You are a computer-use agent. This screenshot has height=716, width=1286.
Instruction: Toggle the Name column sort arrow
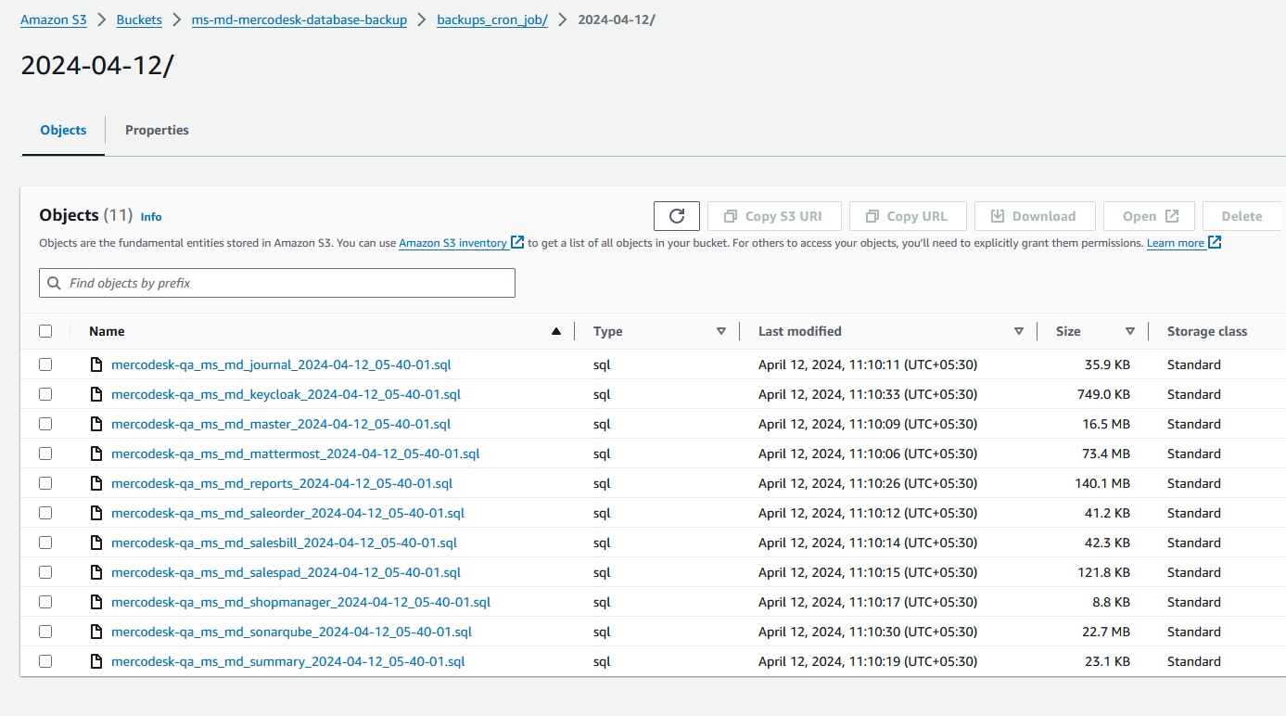556,331
